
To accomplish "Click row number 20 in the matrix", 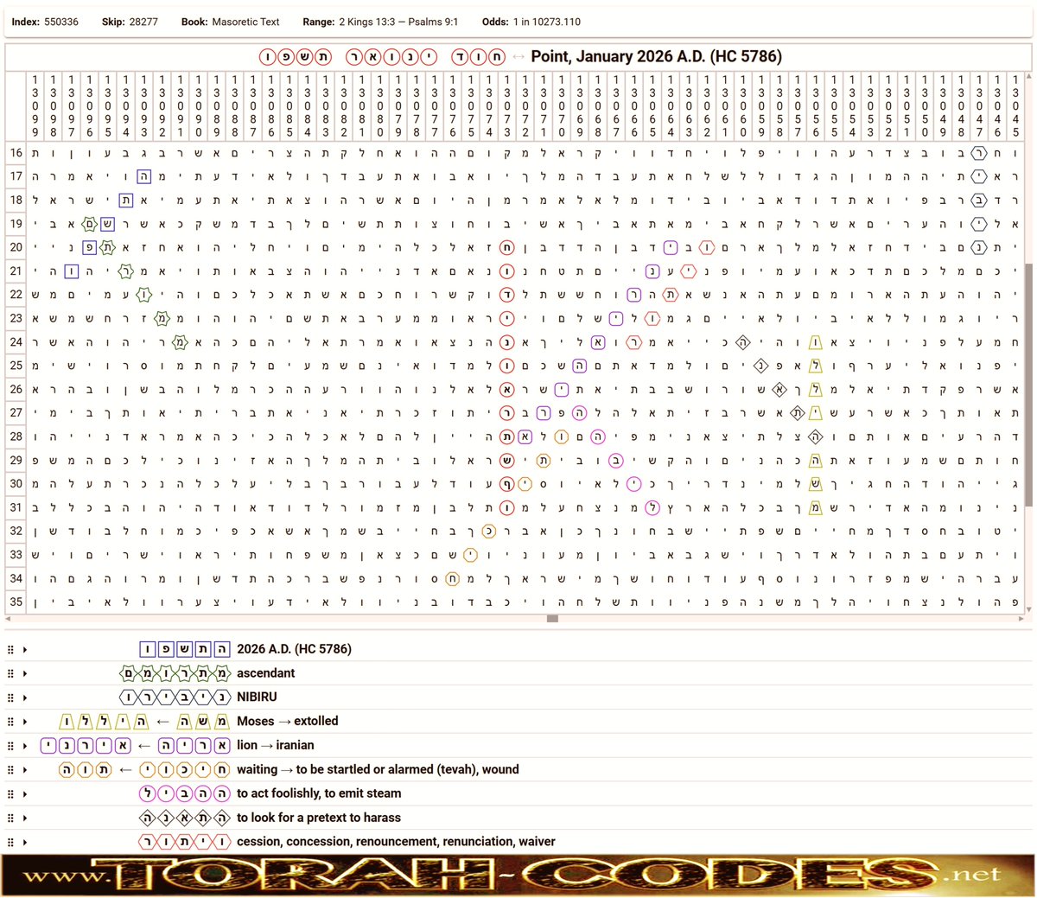I will (x=16, y=247).
